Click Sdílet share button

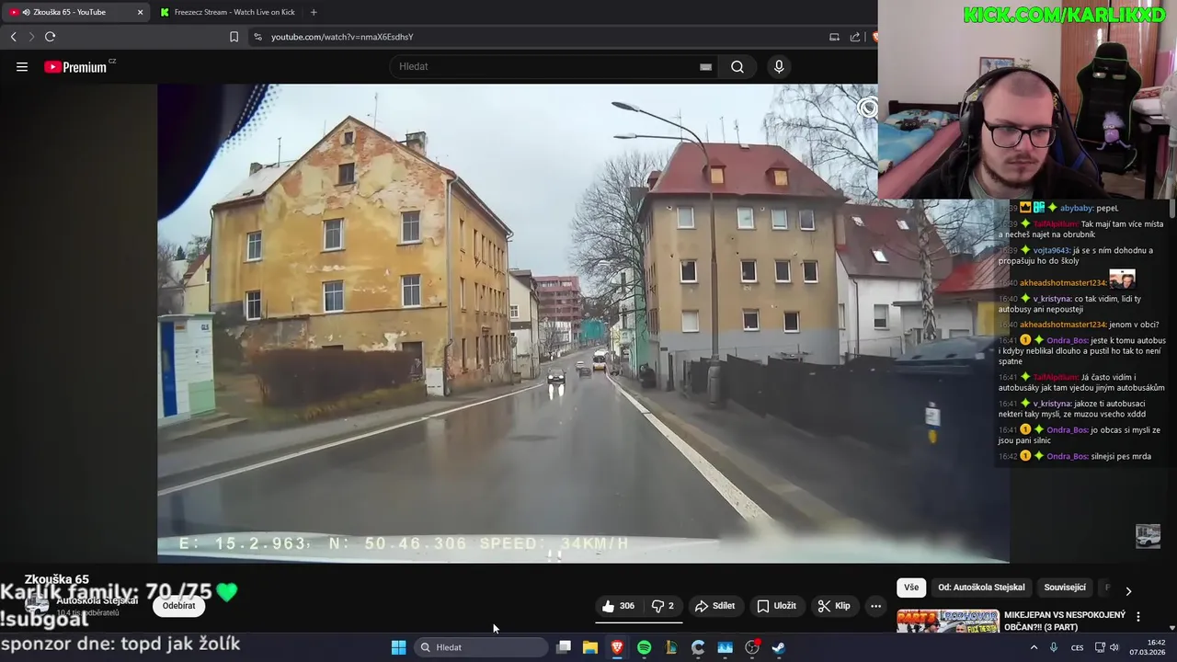pos(714,606)
